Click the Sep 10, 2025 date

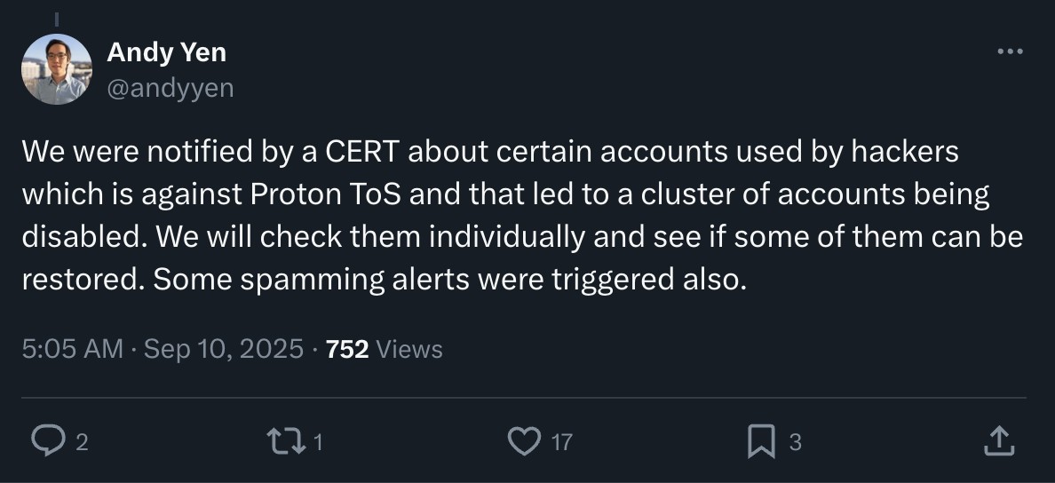click(x=224, y=349)
